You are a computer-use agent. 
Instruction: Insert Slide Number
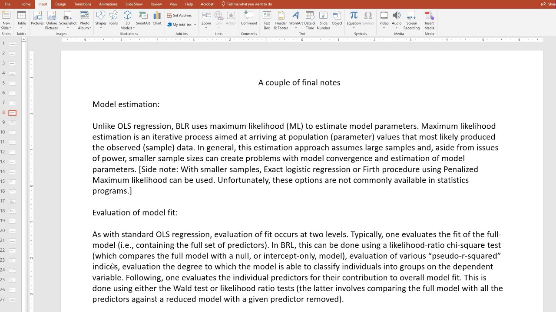[x=323, y=20]
